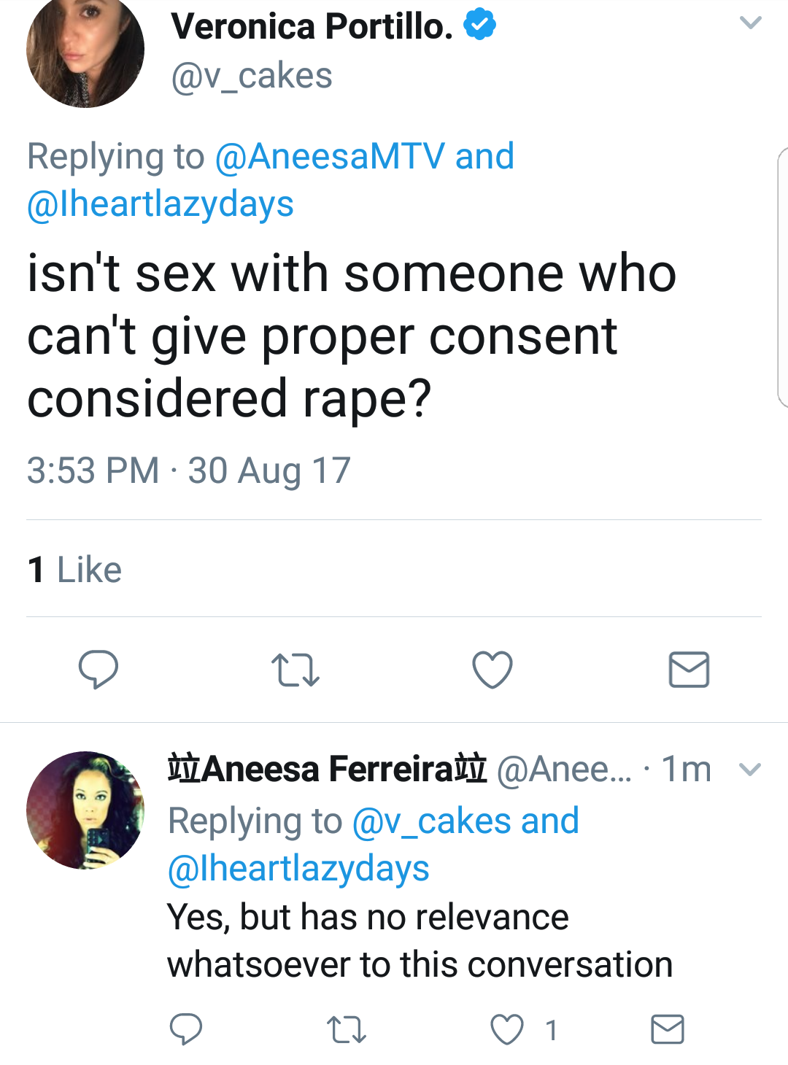The image size is (788, 1065).
Task: Open Aneesa Ferreira's display name
Action: 328,769
